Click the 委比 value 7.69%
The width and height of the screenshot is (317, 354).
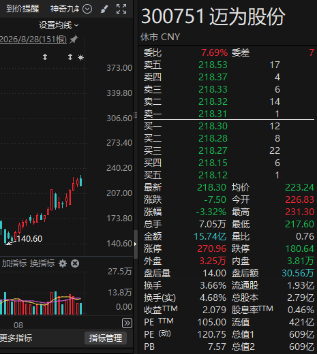(x=214, y=52)
